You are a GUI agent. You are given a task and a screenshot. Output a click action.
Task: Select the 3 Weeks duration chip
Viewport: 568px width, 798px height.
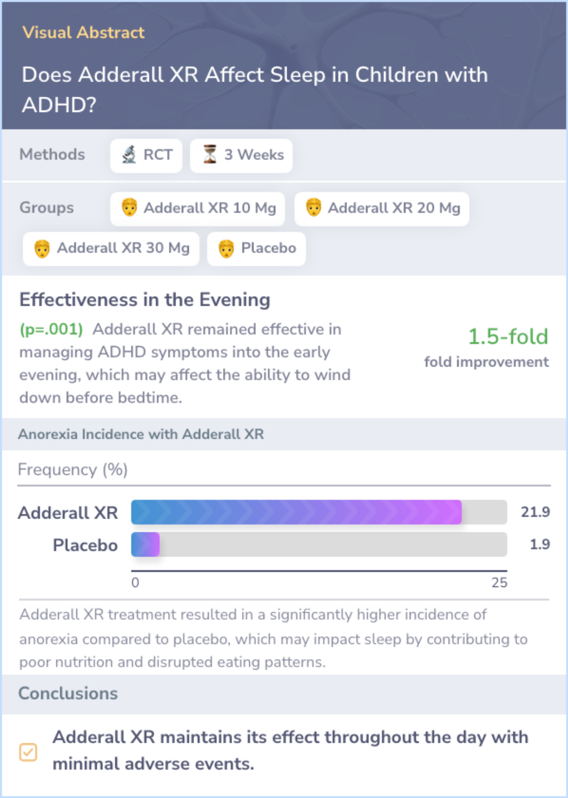coord(241,156)
